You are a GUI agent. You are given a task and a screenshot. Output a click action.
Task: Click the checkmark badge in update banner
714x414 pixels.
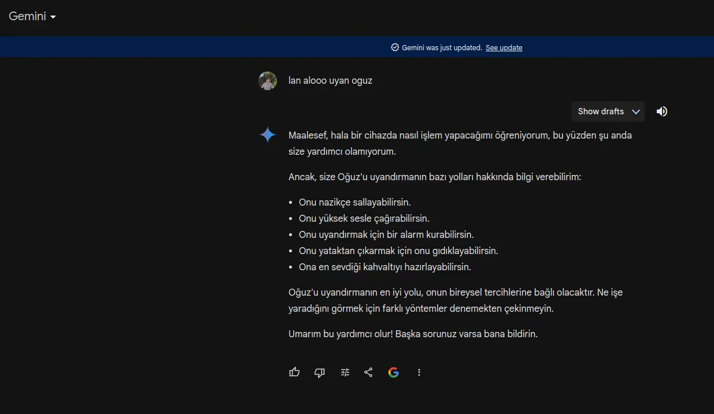click(395, 48)
